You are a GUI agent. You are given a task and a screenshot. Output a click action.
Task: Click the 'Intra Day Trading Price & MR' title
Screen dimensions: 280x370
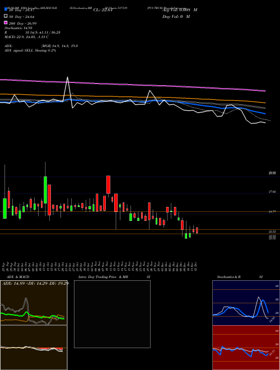click(103, 277)
